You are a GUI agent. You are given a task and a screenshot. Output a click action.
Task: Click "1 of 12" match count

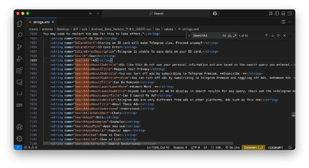tap(243, 36)
